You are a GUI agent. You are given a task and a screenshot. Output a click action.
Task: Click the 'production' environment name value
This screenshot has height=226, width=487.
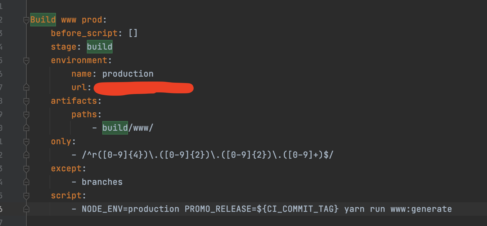point(128,74)
